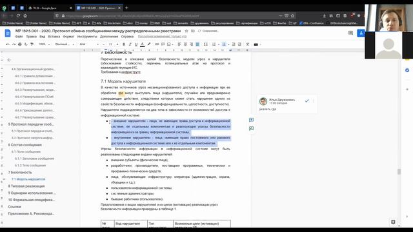The height and width of the screenshot is (232, 413).
Task: Switch to the ТК 26 Google Диск tab
Action: (50, 8)
